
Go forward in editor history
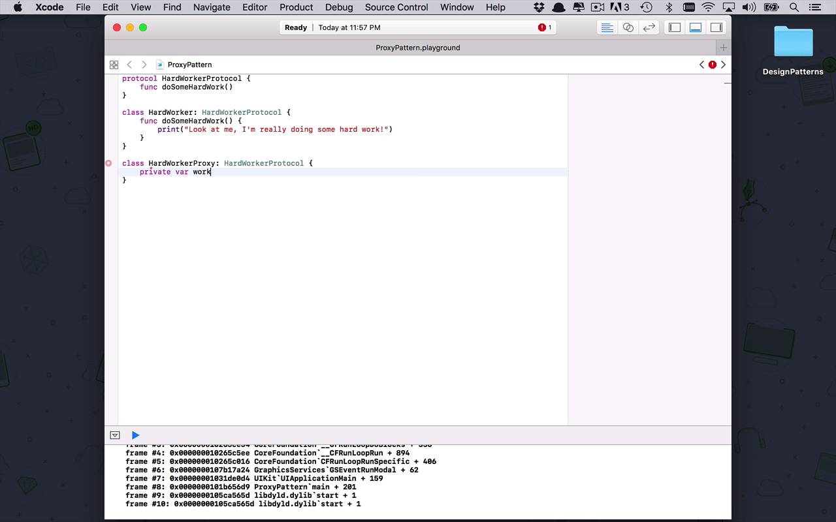click(x=144, y=65)
